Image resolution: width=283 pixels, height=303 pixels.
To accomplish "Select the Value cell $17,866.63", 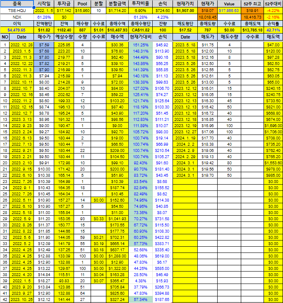I will click(229, 11).
